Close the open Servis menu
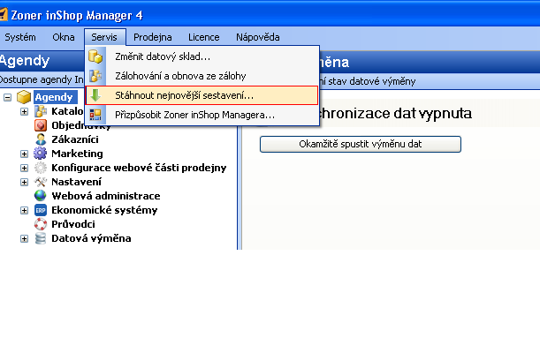This screenshot has height=353, width=540. pyautogui.click(x=104, y=37)
